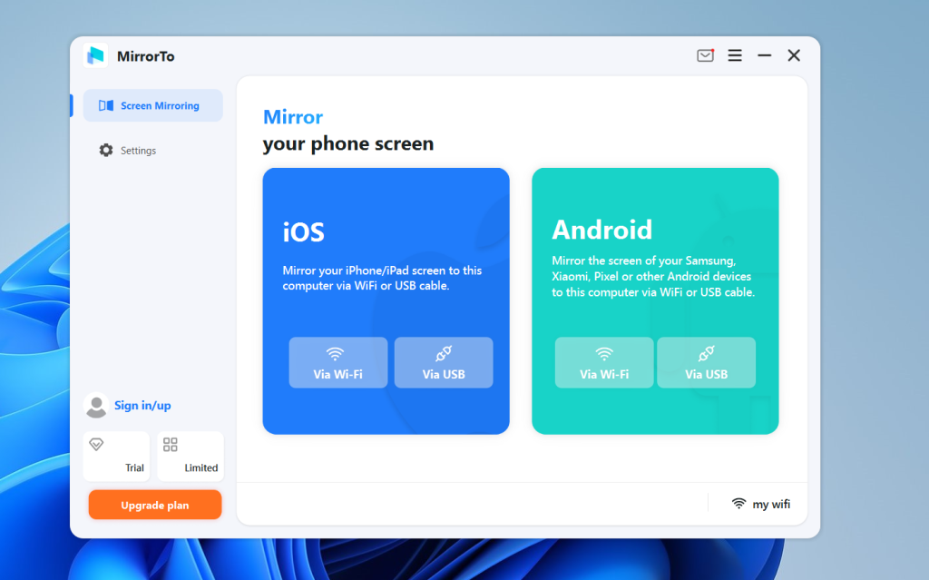Expand the sidebar collapse strip on the left
Viewport: 929px width, 580px height.
pyautogui.click(x=73, y=105)
